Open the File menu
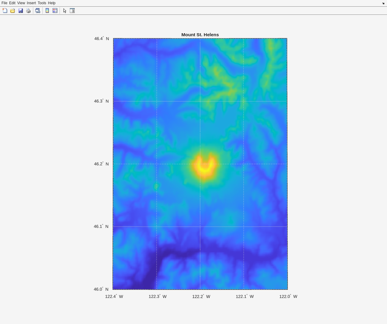The height and width of the screenshot is (324, 387). point(4,3)
